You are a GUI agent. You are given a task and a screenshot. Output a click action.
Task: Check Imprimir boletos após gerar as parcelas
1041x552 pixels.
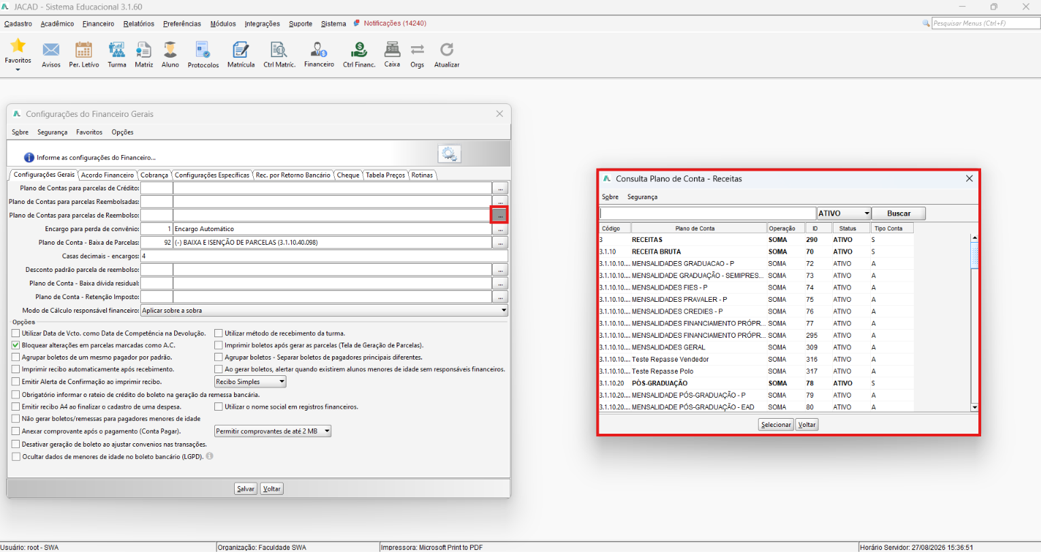pos(219,345)
